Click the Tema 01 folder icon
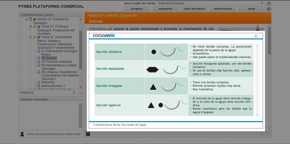The image size is (290, 144). 35,26
